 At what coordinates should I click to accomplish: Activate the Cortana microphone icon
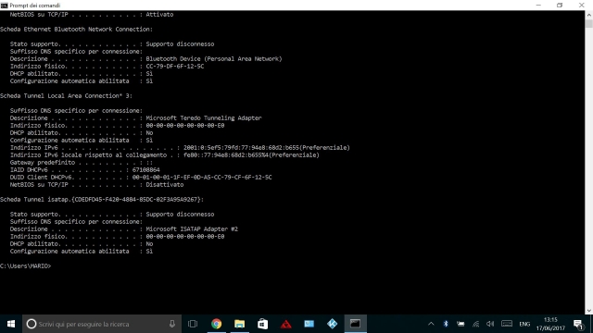click(172, 324)
